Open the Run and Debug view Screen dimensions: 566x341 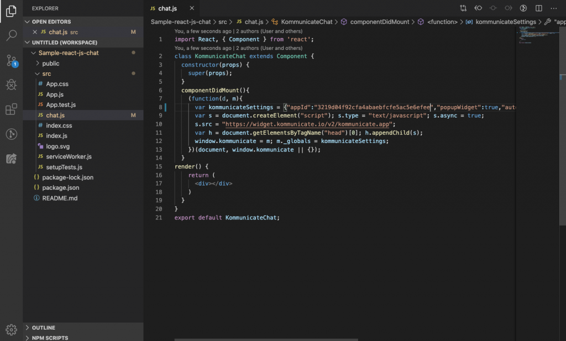click(11, 85)
